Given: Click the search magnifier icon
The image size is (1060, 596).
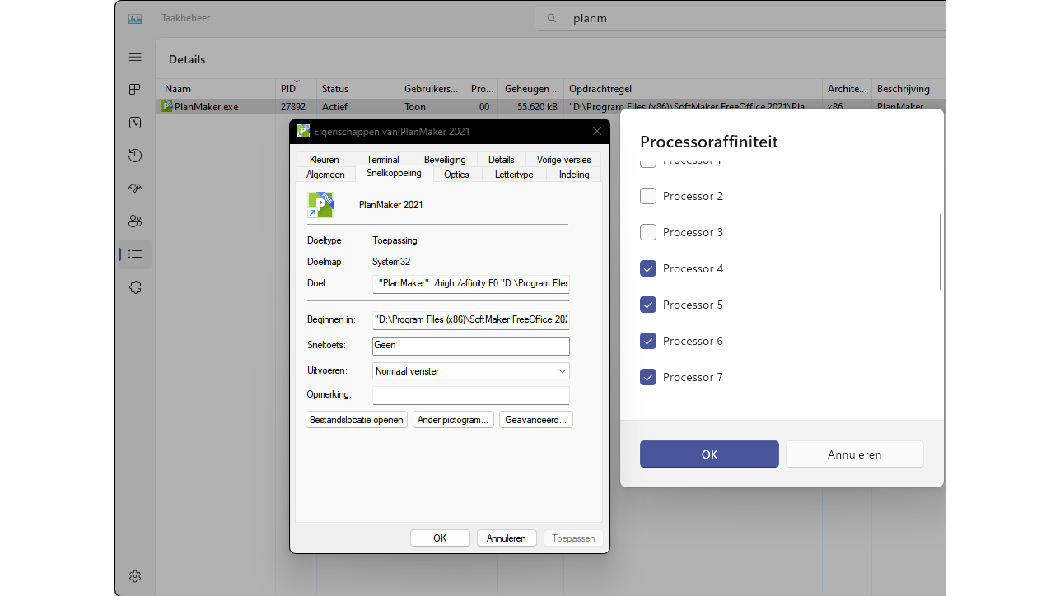Looking at the screenshot, I should tap(552, 18).
